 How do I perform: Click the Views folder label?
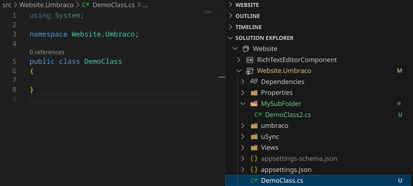(270, 147)
